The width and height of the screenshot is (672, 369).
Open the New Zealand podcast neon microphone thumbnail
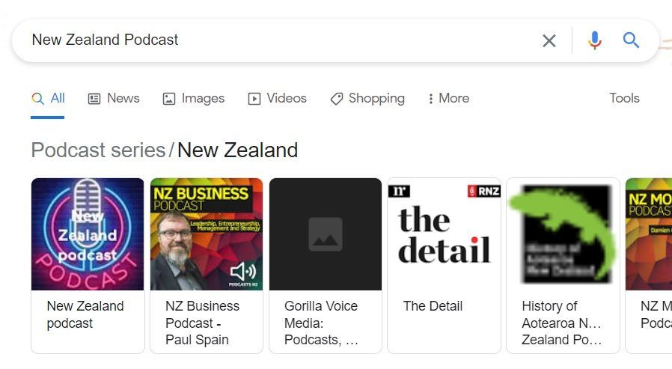(x=88, y=234)
